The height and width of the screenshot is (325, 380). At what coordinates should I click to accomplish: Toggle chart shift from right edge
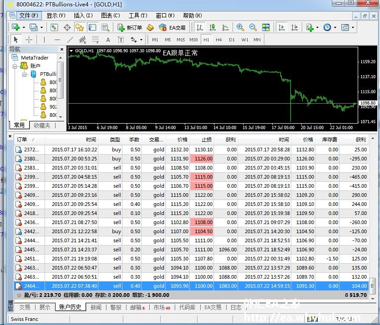tap(294, 27)
